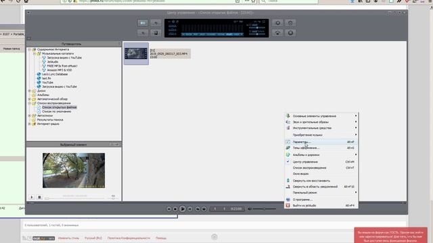433x243 pixels.
Task: Choose Параметры... from the context menu
Action: tap(321, 142)
